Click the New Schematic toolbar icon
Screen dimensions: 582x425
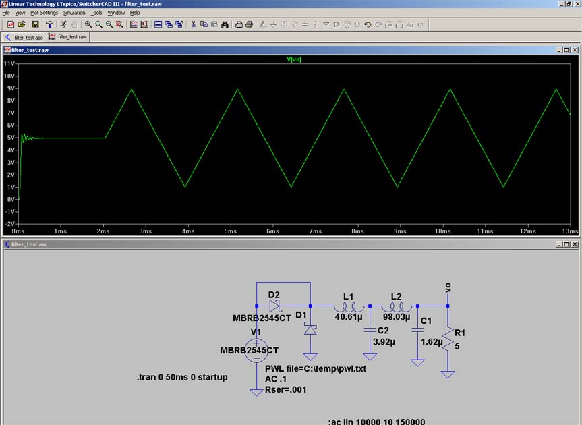pos(10,24)
